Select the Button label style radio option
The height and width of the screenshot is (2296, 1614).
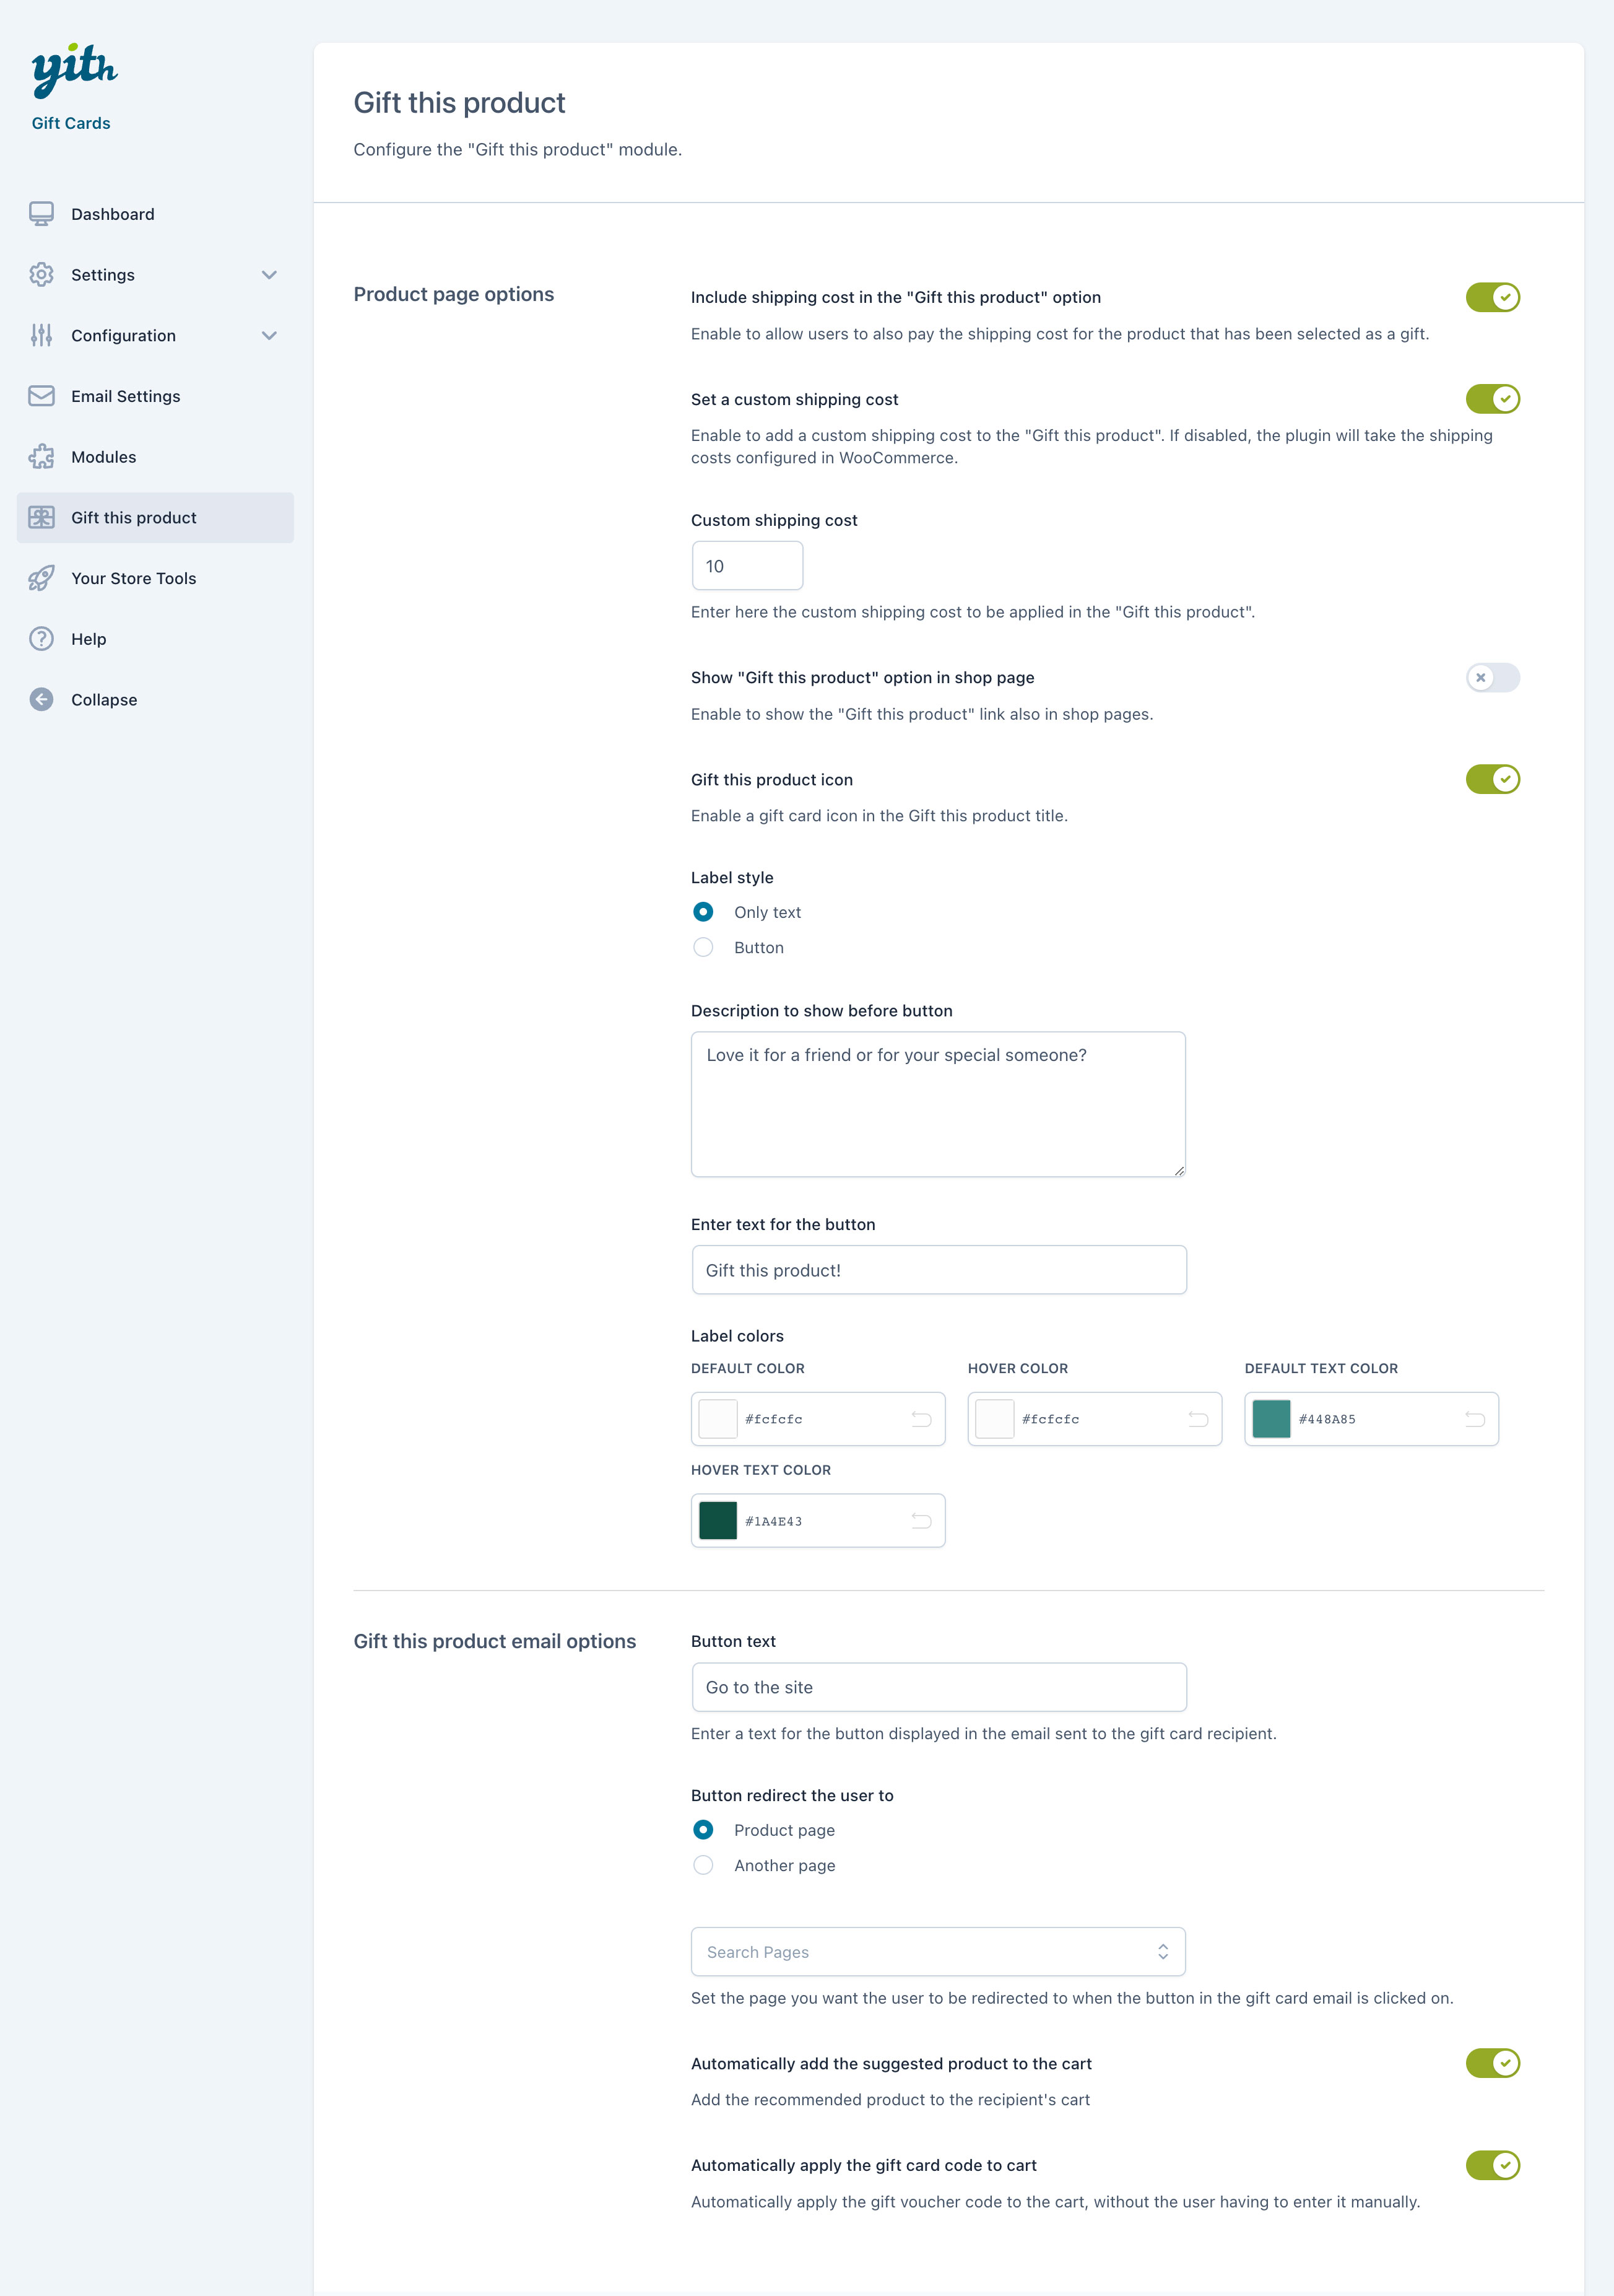tap(703, 947)
